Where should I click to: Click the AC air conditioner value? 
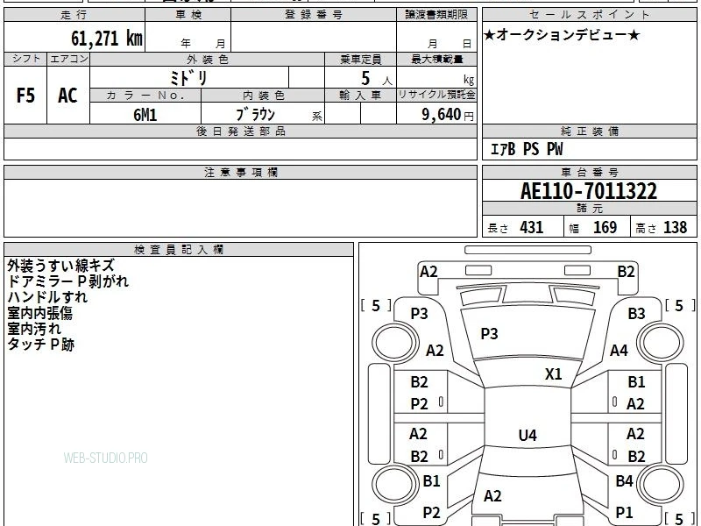pos(67,96)
